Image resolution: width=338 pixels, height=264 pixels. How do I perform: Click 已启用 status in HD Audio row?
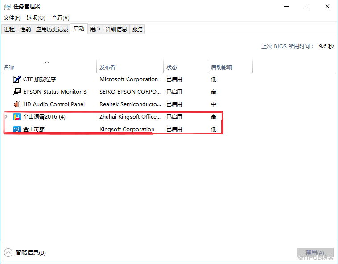click(x=174, y=104)
